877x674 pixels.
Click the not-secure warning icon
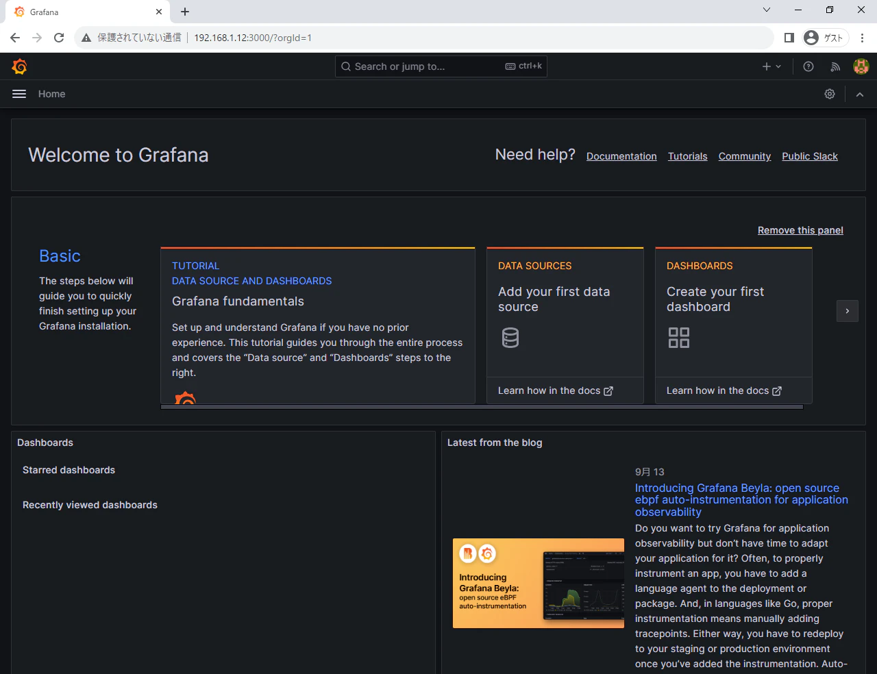[86, 38]
